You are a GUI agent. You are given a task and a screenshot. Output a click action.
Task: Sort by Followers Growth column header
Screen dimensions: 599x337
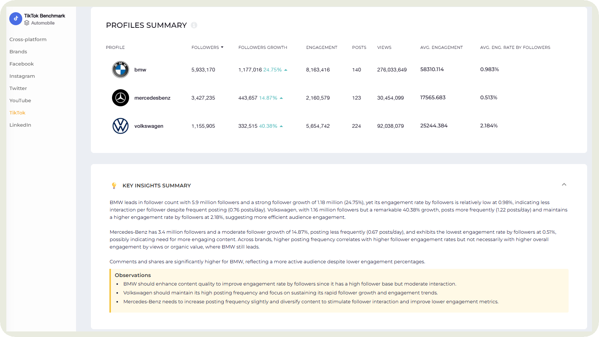tap(263, 47)
